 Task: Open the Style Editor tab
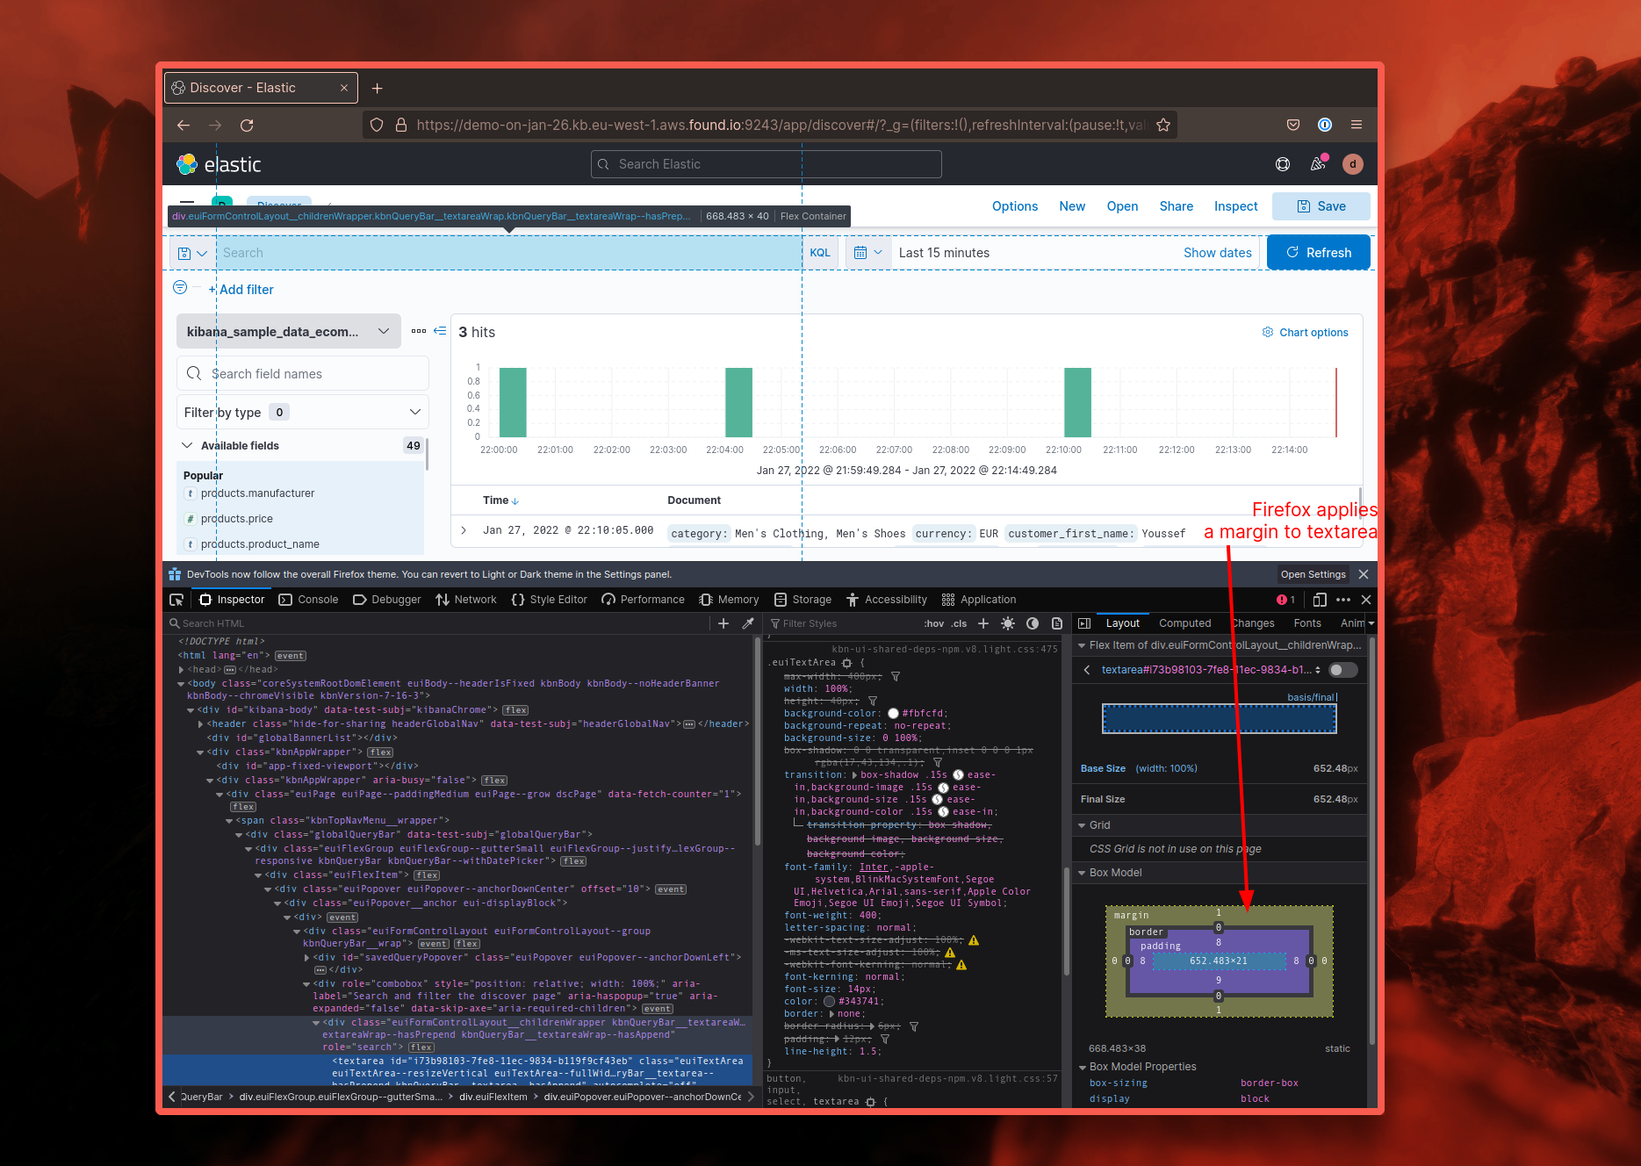click(549, 600)
